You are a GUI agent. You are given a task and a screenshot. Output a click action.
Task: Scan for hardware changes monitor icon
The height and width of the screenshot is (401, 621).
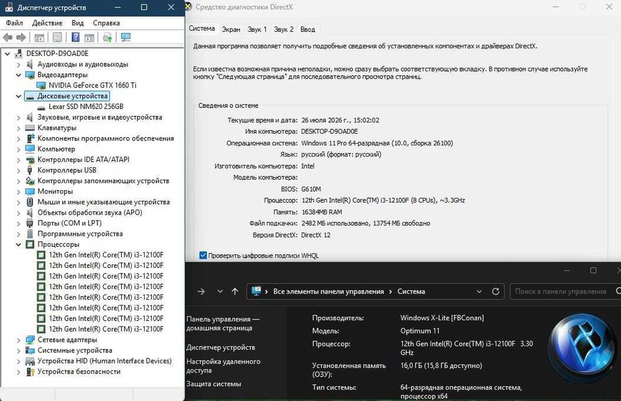125,38
